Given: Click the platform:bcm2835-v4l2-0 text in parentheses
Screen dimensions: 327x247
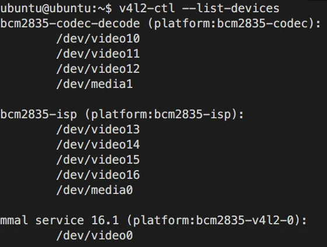Looking at the screenshot, I should click(213, 220).
